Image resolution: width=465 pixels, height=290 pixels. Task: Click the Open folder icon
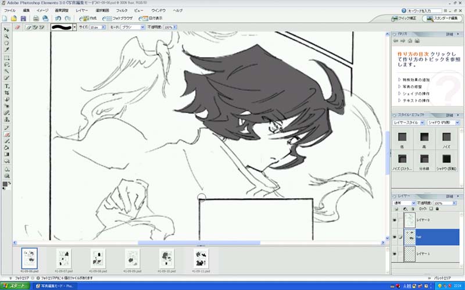click(x=13, y=19)
